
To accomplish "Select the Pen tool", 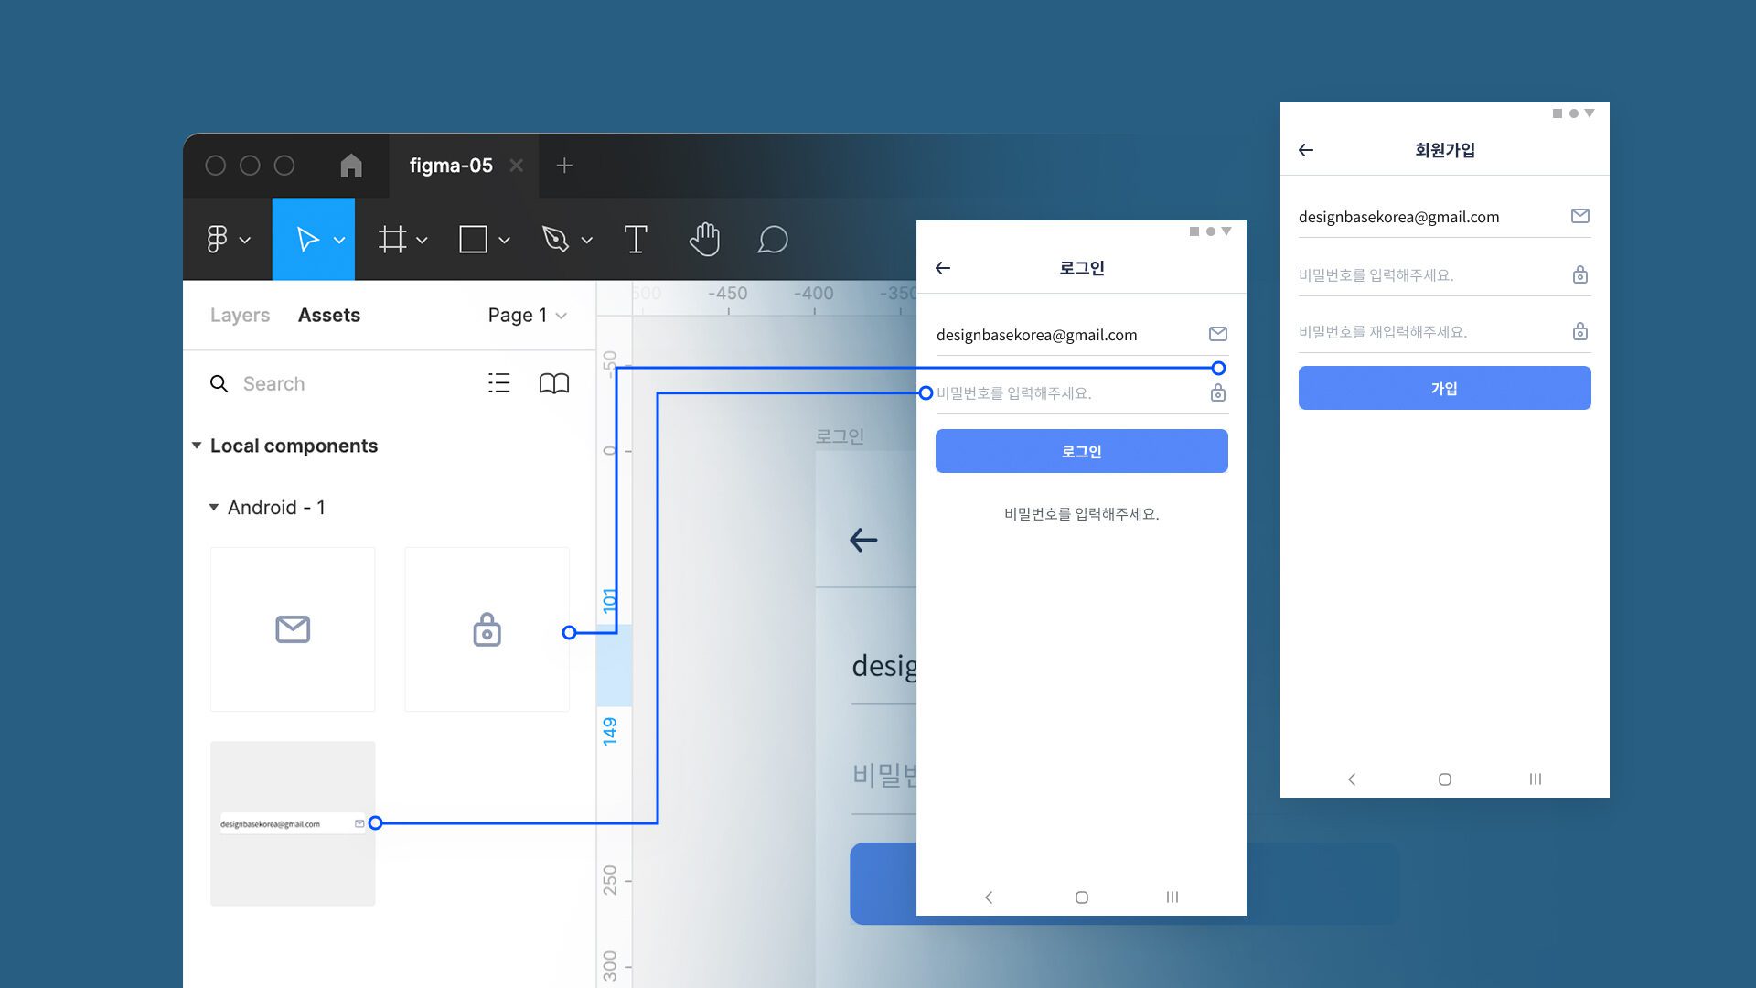I will click(555, 240).
